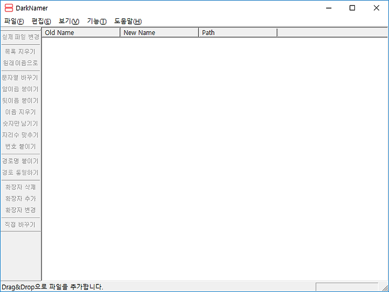Click the DarkNamer red title bar icon

tap(9, 8)
